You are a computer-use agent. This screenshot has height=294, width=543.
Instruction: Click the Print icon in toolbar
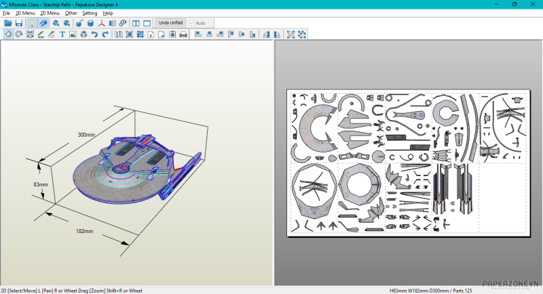coord(183,34)
